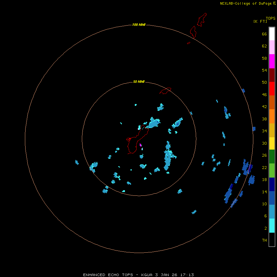Click the legend value 10
Screen dimensions: 277x277
coord(264,204)
